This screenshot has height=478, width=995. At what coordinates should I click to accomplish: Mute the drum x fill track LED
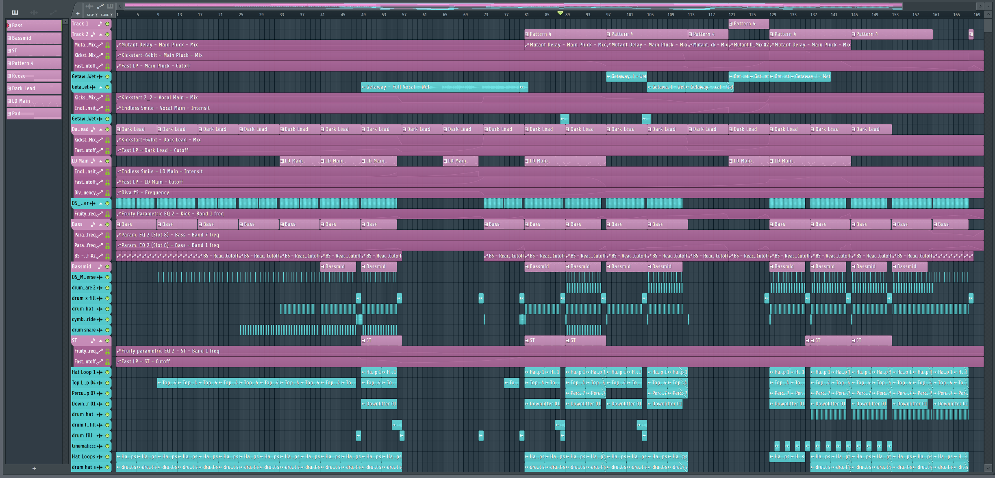(108, 298)
